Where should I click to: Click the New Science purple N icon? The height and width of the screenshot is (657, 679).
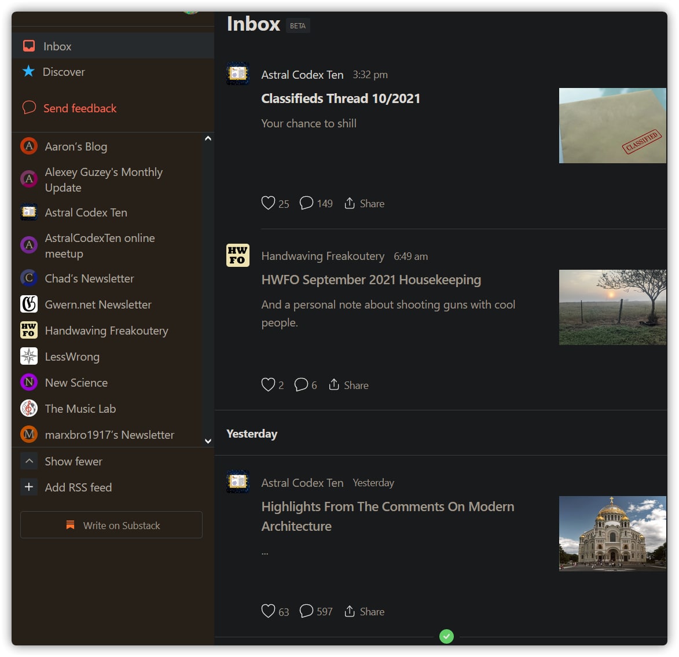(29, 383)
